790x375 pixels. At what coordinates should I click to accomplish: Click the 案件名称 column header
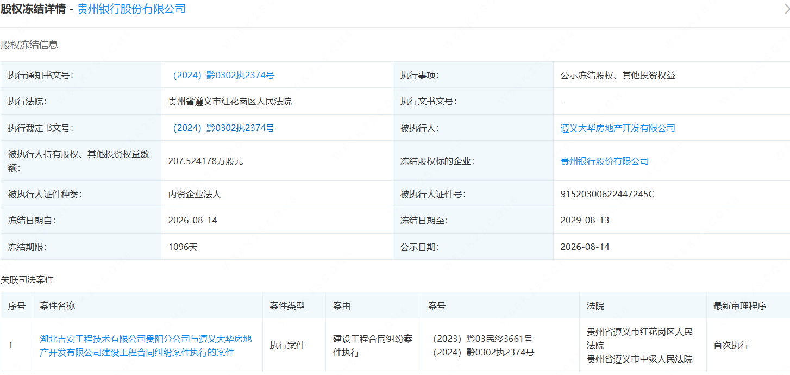(x=148, y=306)
